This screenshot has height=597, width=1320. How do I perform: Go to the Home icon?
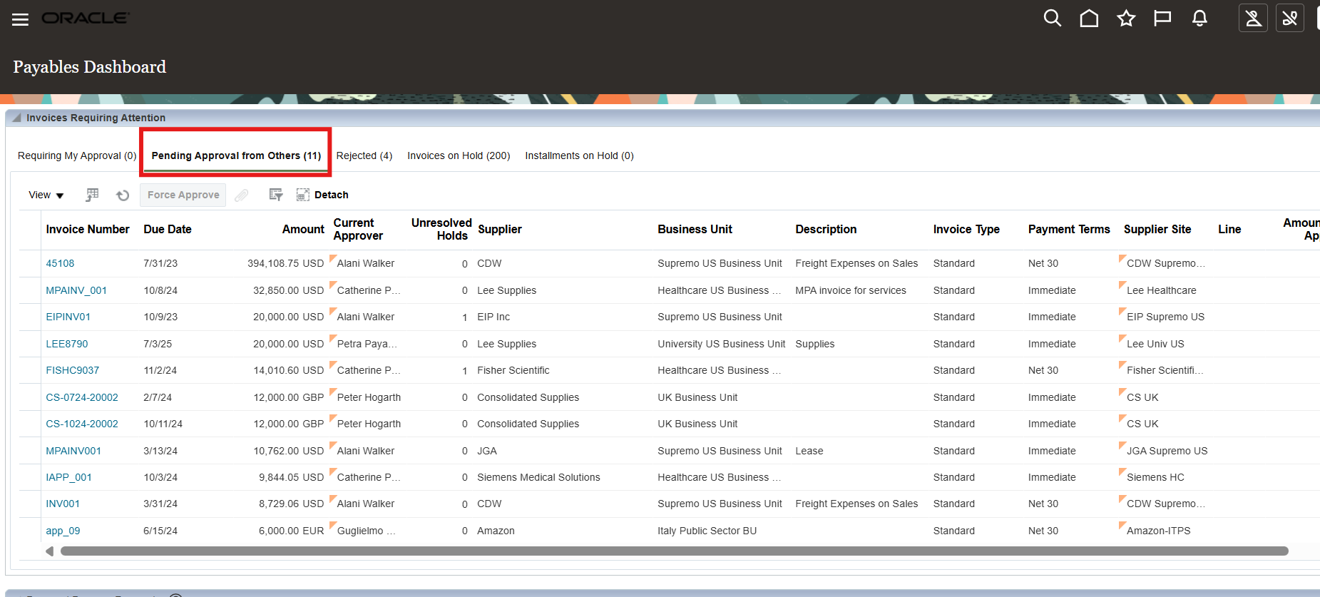pyautogui.click(x=1089, y=19)
